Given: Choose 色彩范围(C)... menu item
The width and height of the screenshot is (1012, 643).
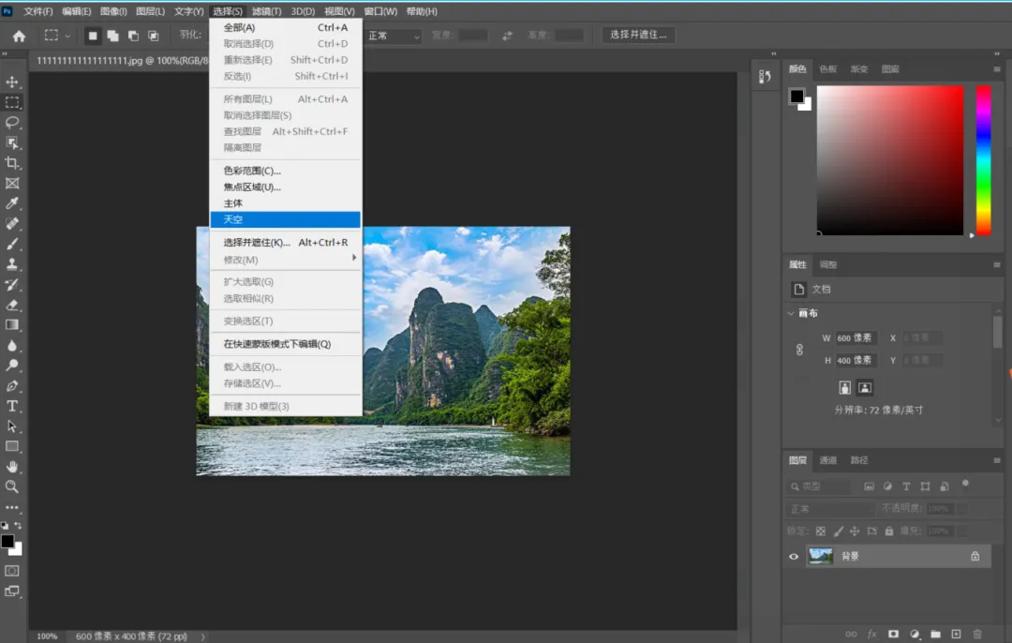Looking at the screenshot, I should (285, 172).
